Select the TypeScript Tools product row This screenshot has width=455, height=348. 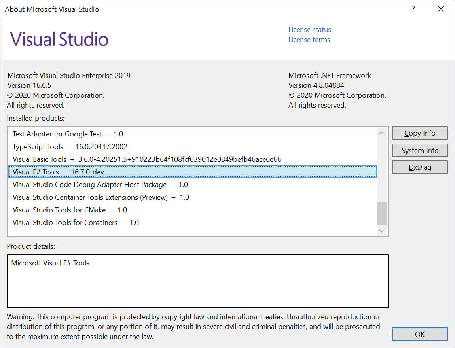point(192,146)
